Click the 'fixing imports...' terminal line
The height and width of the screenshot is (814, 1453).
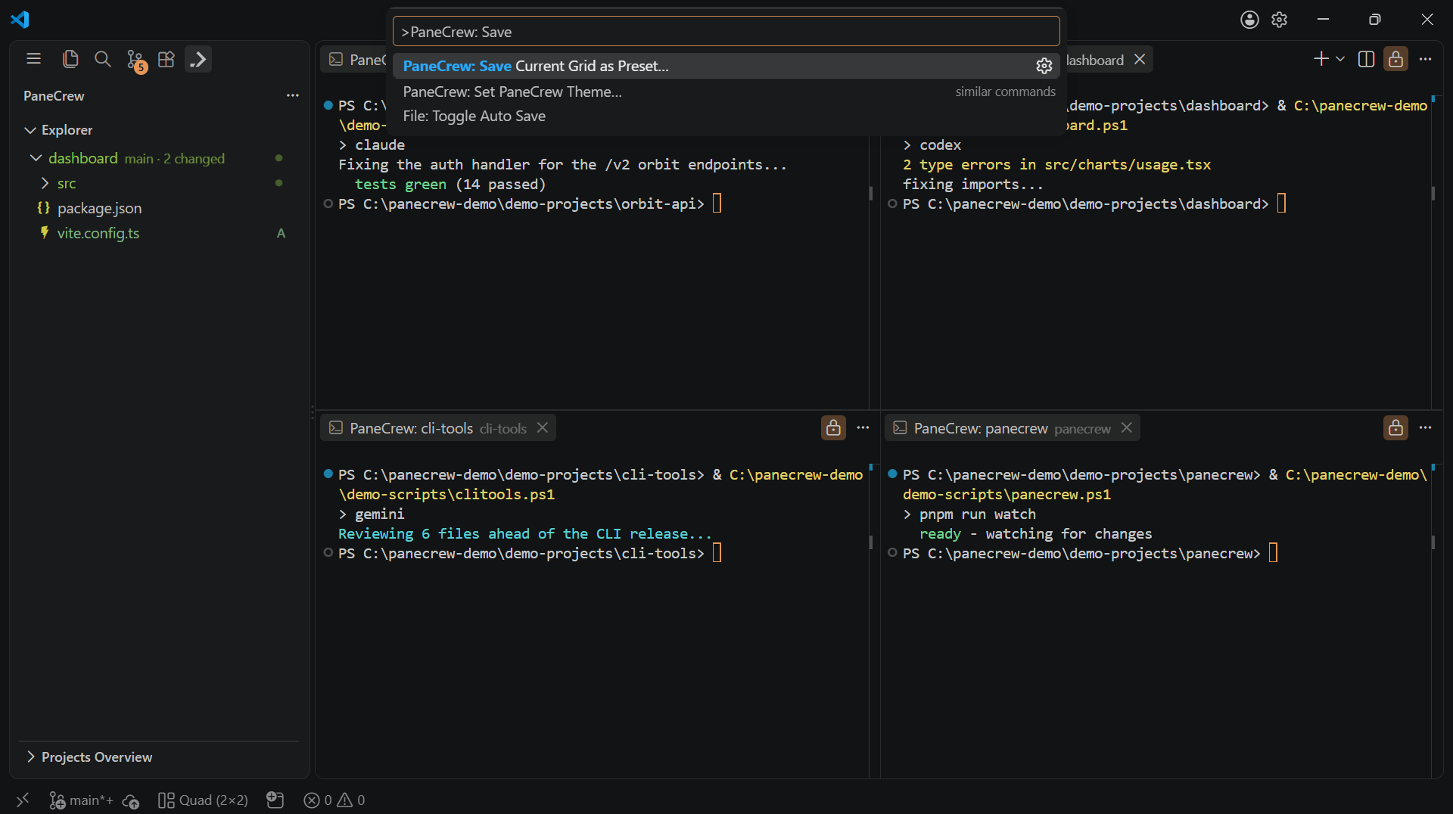(x=973, y=184)
